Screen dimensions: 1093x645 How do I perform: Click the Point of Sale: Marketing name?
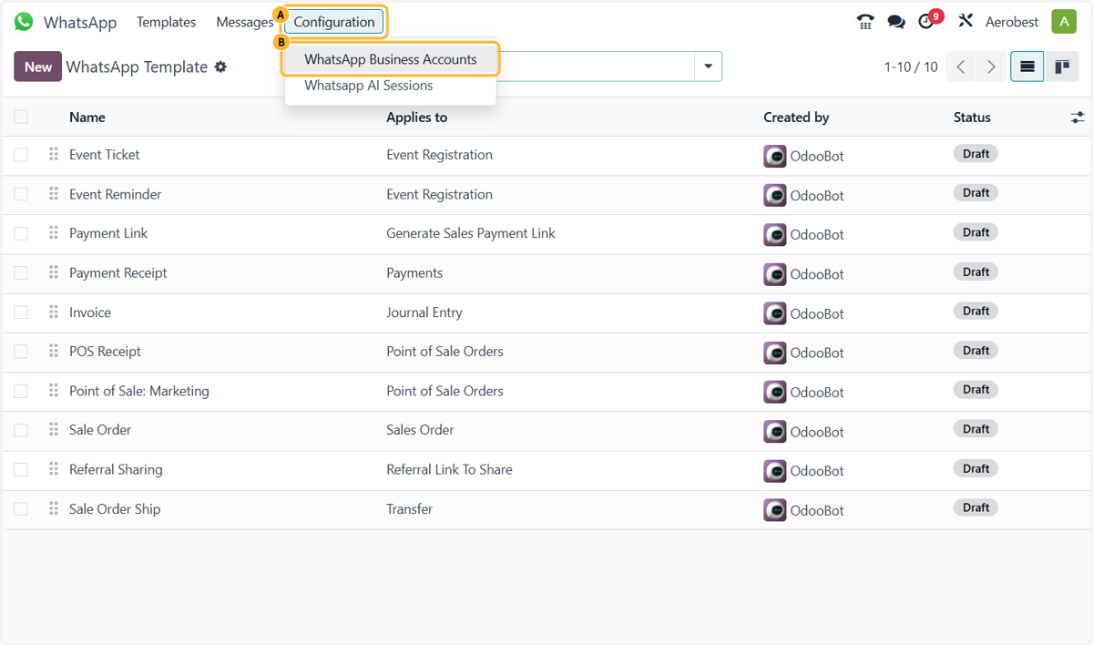click(139, 391)
